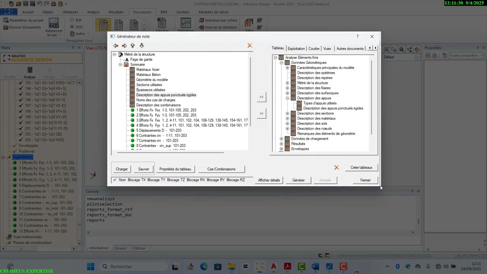Open the Autre format dropdown in the ribbon
Screen dimensions: 487x274
[x=80, y=33]
